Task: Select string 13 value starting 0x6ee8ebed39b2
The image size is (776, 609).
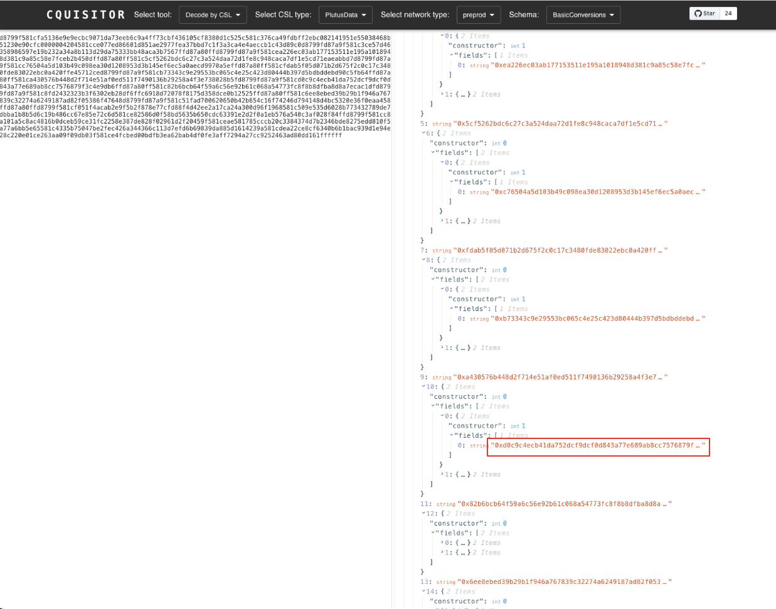Action: (563, 581)
